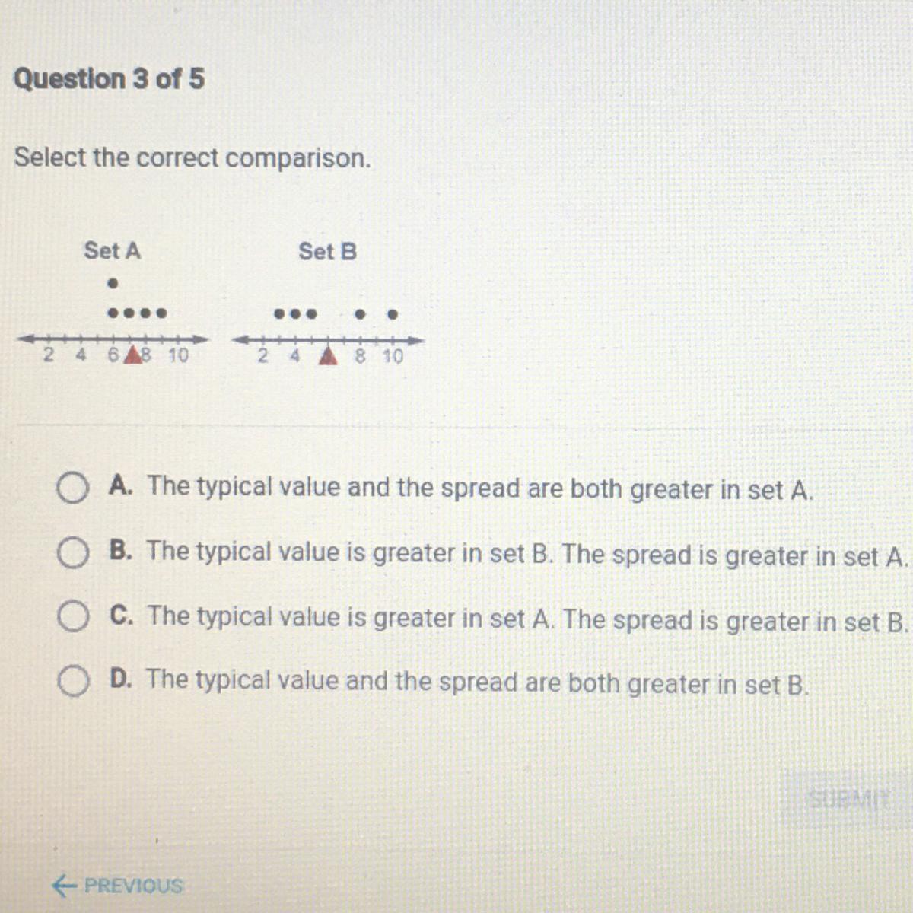Click the Set B dot plot title
This screenshot has width=913, height=913.
click(327, 251)
